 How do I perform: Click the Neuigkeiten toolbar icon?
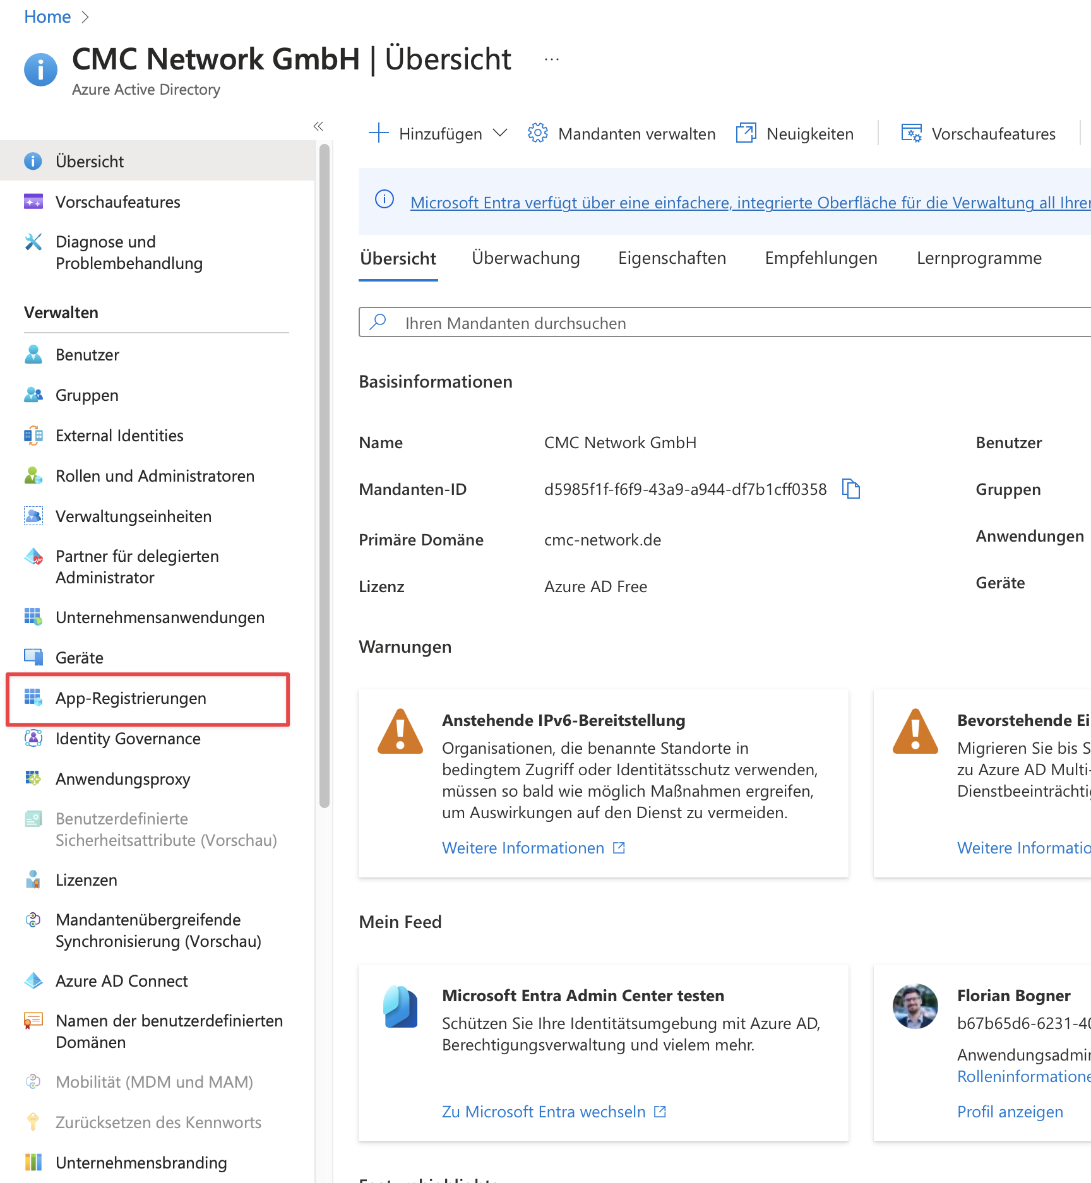[x=746, y=133]
